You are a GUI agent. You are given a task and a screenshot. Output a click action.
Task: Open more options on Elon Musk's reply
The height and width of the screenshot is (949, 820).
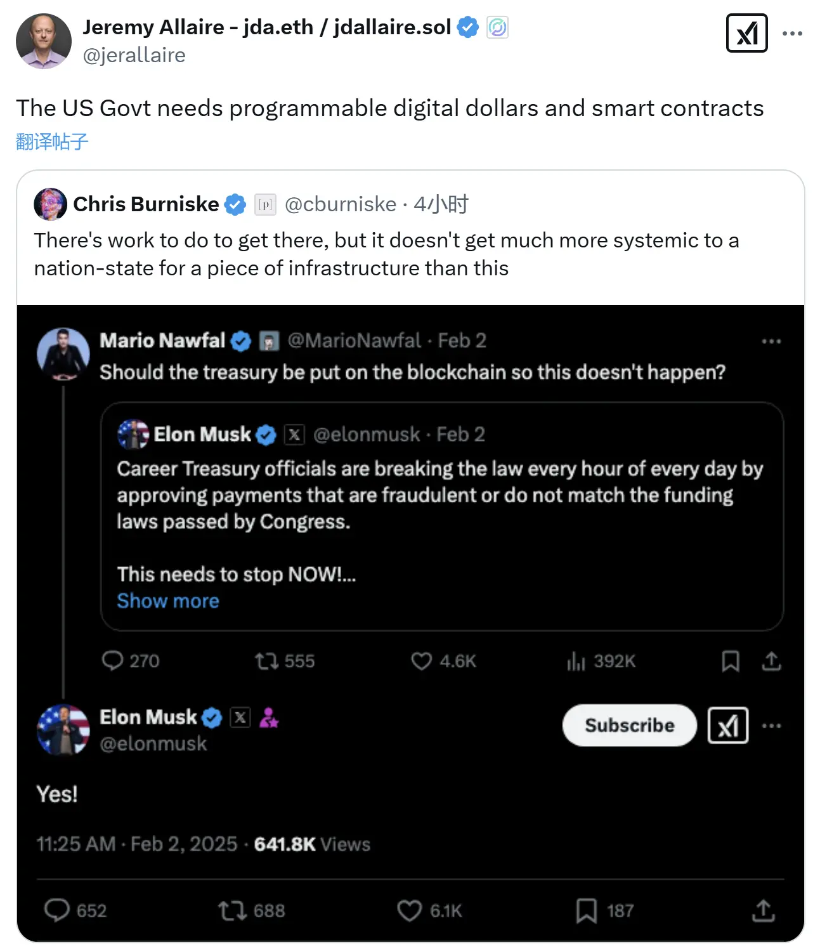pyautogui.click(x=771, y=726)
